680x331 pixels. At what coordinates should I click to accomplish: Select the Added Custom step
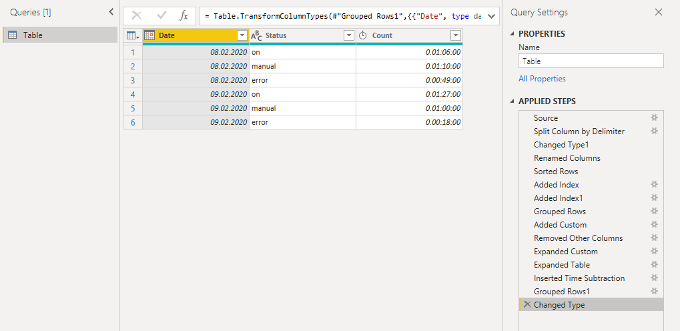[x=591, y=224]
